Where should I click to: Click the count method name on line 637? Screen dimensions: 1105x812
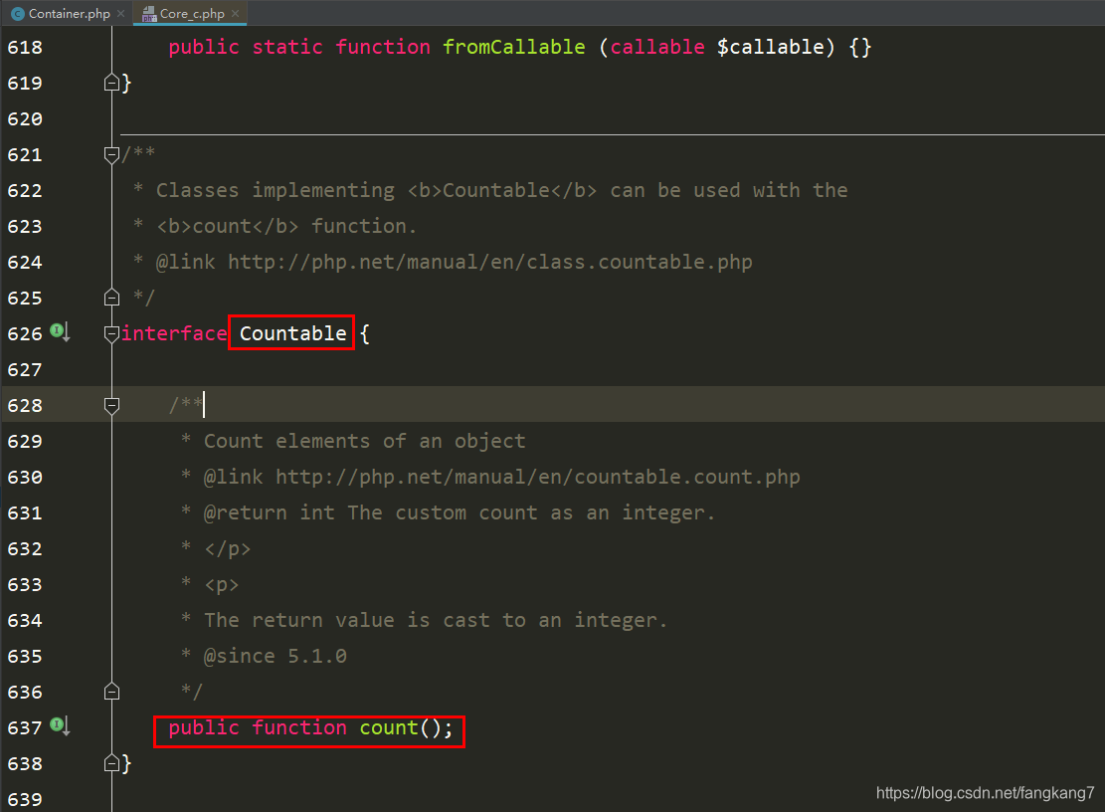point(389,727)
